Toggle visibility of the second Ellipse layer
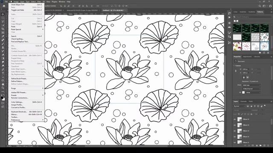The image size is (273, 153). coord(235,125)
